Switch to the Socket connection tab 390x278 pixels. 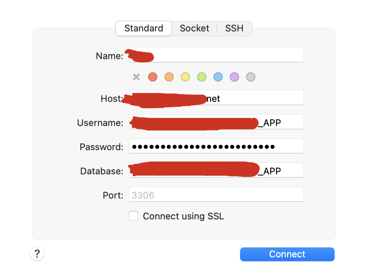194,28
